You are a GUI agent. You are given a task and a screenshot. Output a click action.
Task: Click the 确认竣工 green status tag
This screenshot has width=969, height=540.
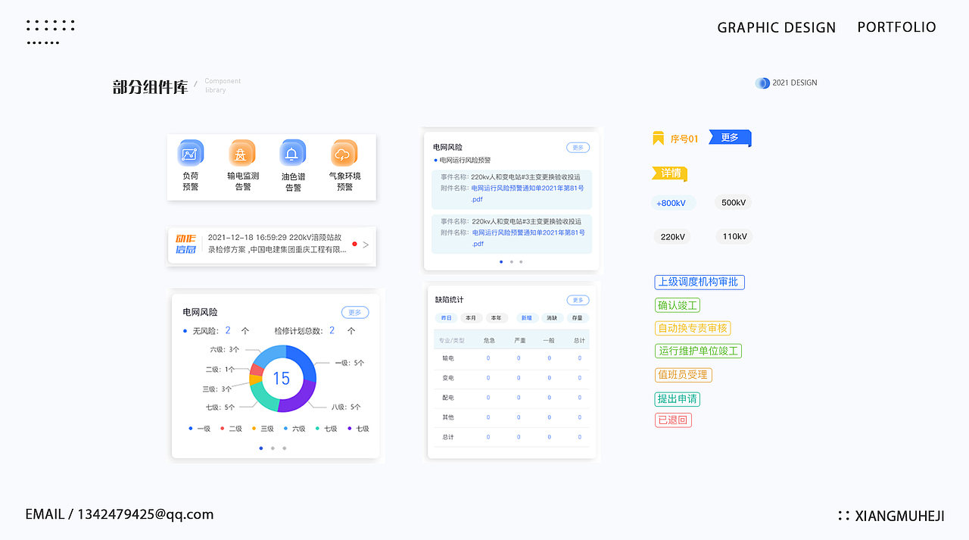click(x=678, y=305)
